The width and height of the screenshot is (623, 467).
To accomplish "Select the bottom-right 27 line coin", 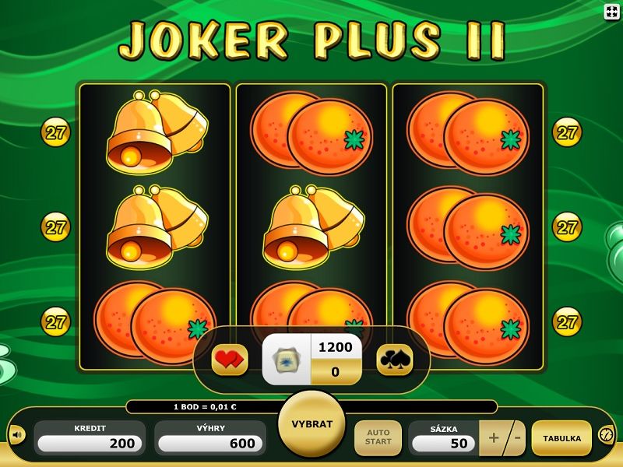I will pos(567,321).
